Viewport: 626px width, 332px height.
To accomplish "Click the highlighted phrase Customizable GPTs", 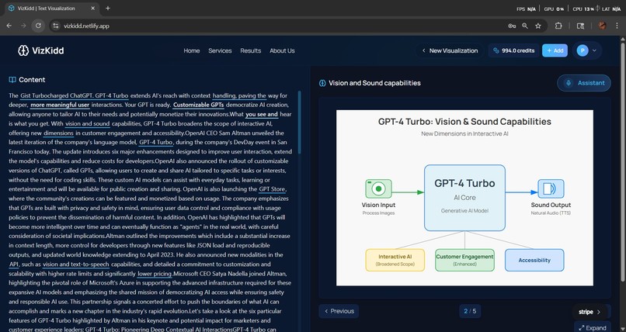I will pyautogui.click(x=198, y=105).
